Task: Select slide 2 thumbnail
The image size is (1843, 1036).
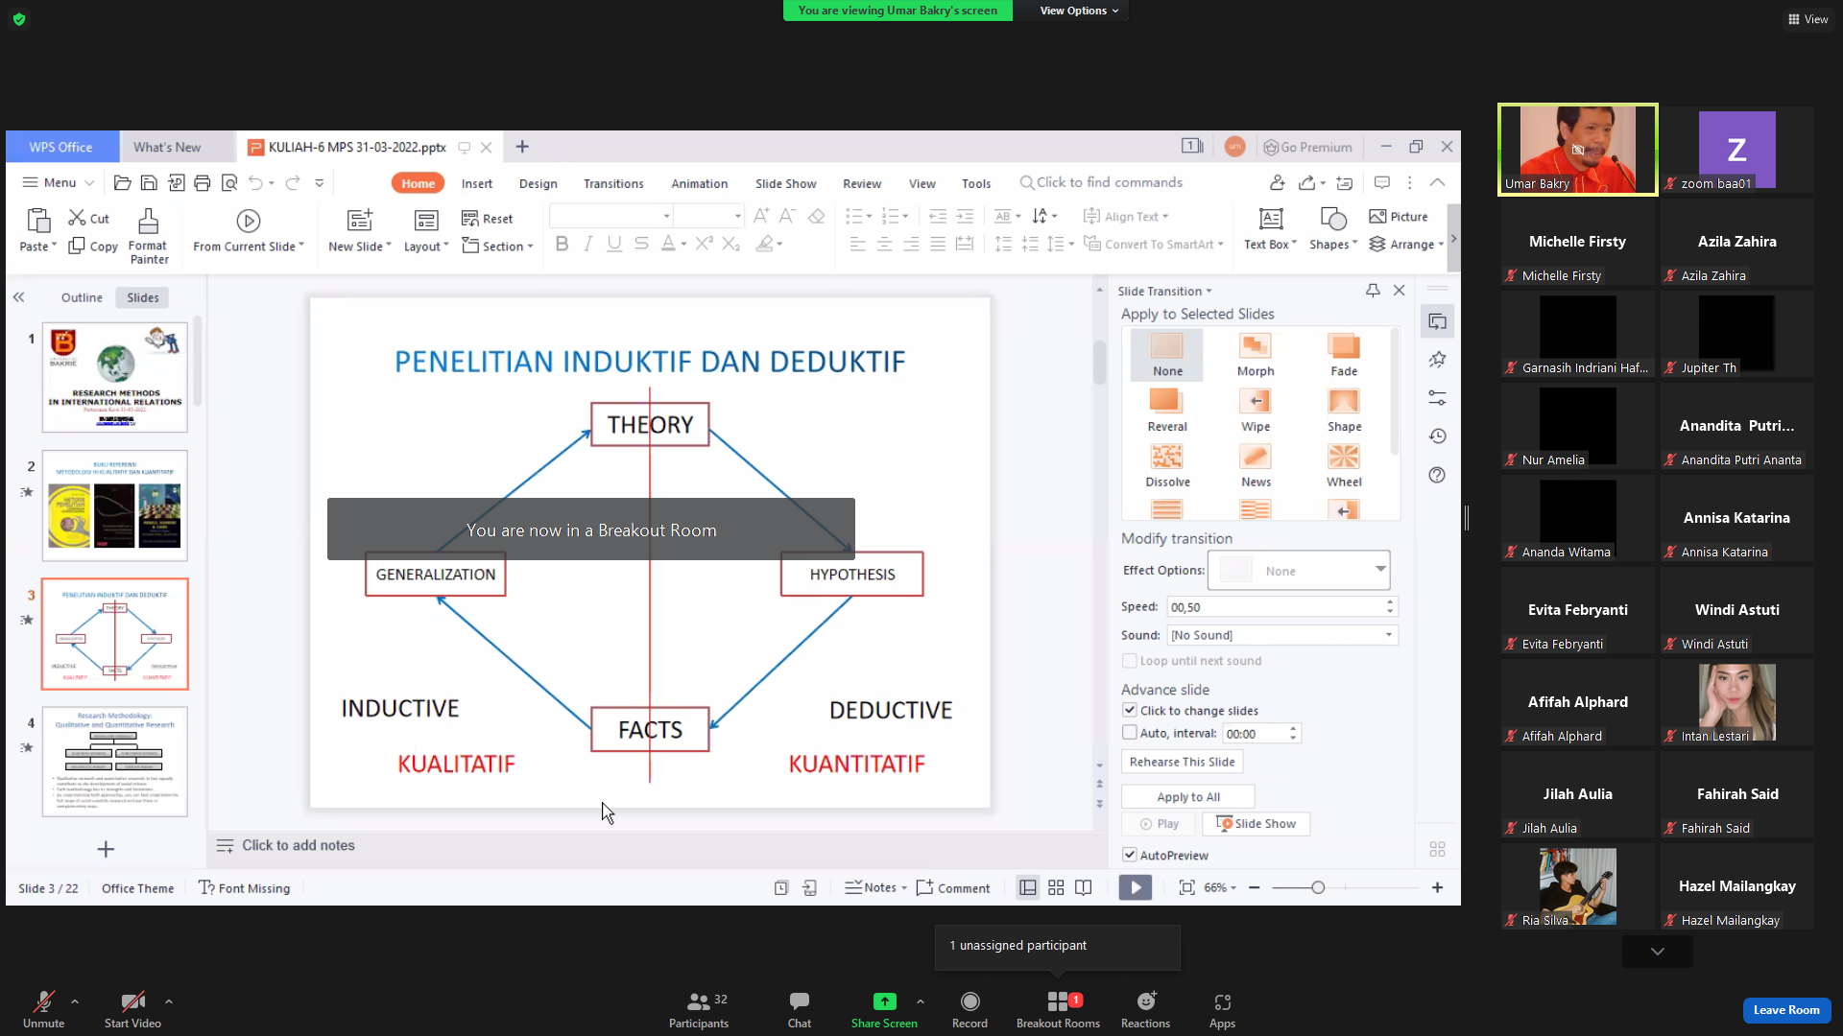Action: pos(115,506)
